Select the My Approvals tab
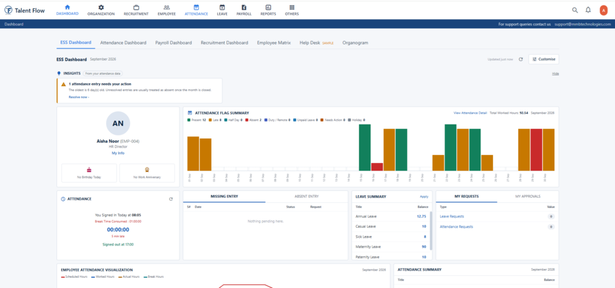 click(x=528, y=196)
